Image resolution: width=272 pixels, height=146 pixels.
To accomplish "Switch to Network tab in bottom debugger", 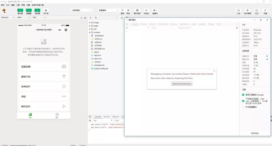I will [x=116, y=117].
